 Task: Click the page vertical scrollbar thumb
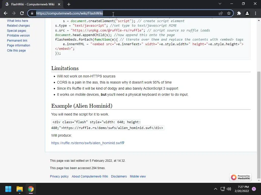coord(259,124)
